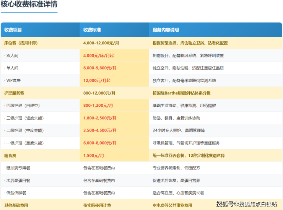Click the 1,800-2,500元/月 price

pyautogui.click(x=100, y=118)
